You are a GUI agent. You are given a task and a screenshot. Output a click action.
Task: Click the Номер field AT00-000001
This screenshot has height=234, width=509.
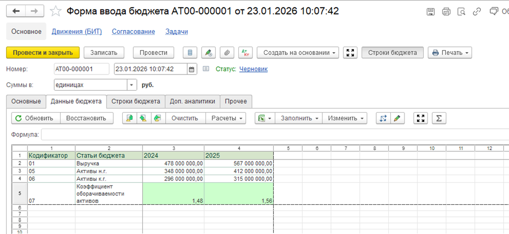point(82,69)
